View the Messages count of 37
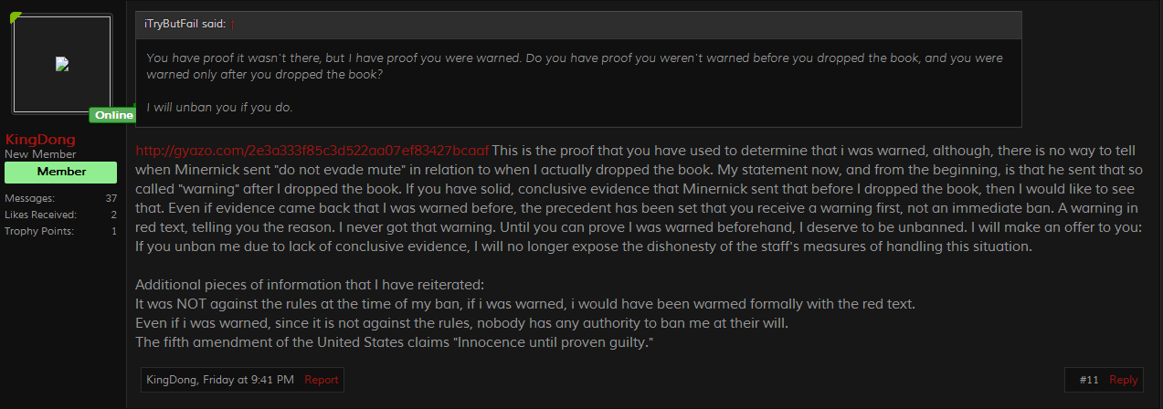The height and width of the screenshot is (409, 1163). tap(111, 198)
